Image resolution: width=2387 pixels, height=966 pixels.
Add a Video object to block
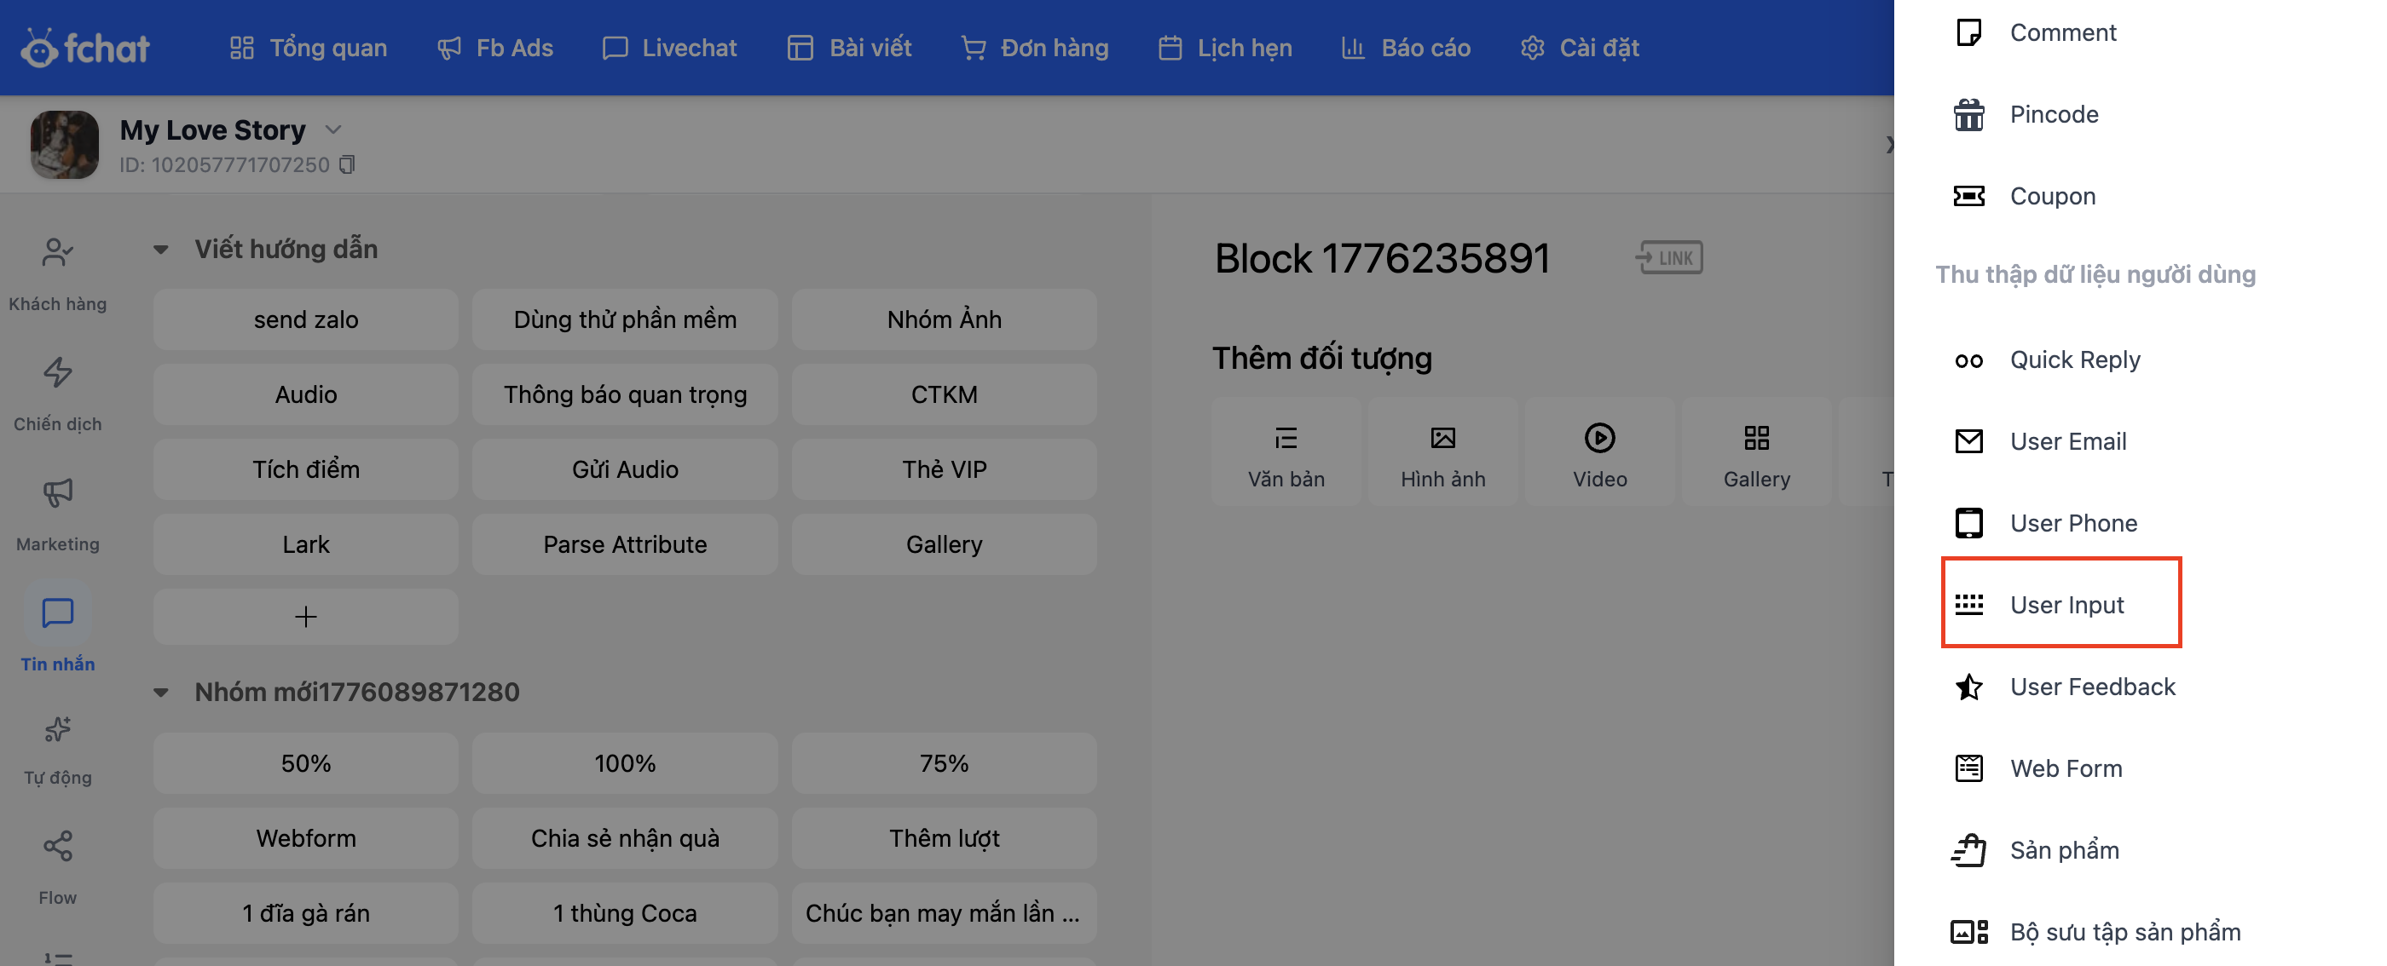coord(1599,453)
